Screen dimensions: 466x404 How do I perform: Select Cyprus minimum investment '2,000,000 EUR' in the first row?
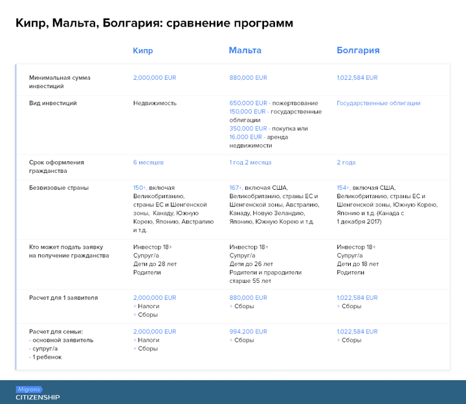[155, 78]
